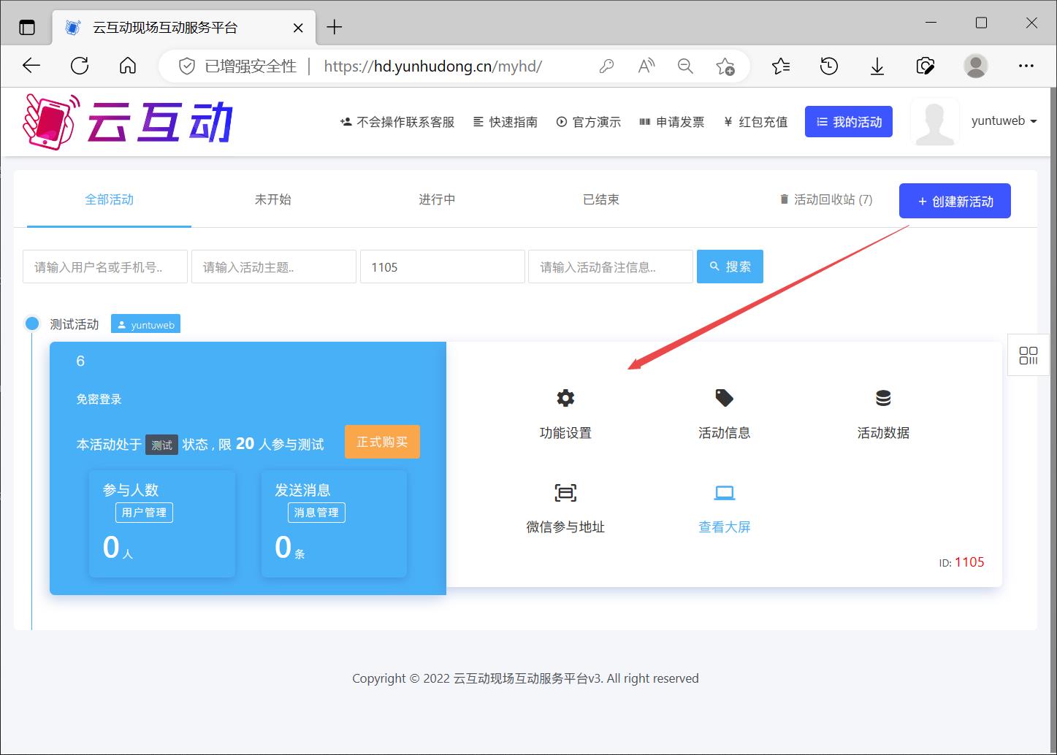1057x755 pixels.
Task: Click 正式购买 button
Action: [382, 442]
